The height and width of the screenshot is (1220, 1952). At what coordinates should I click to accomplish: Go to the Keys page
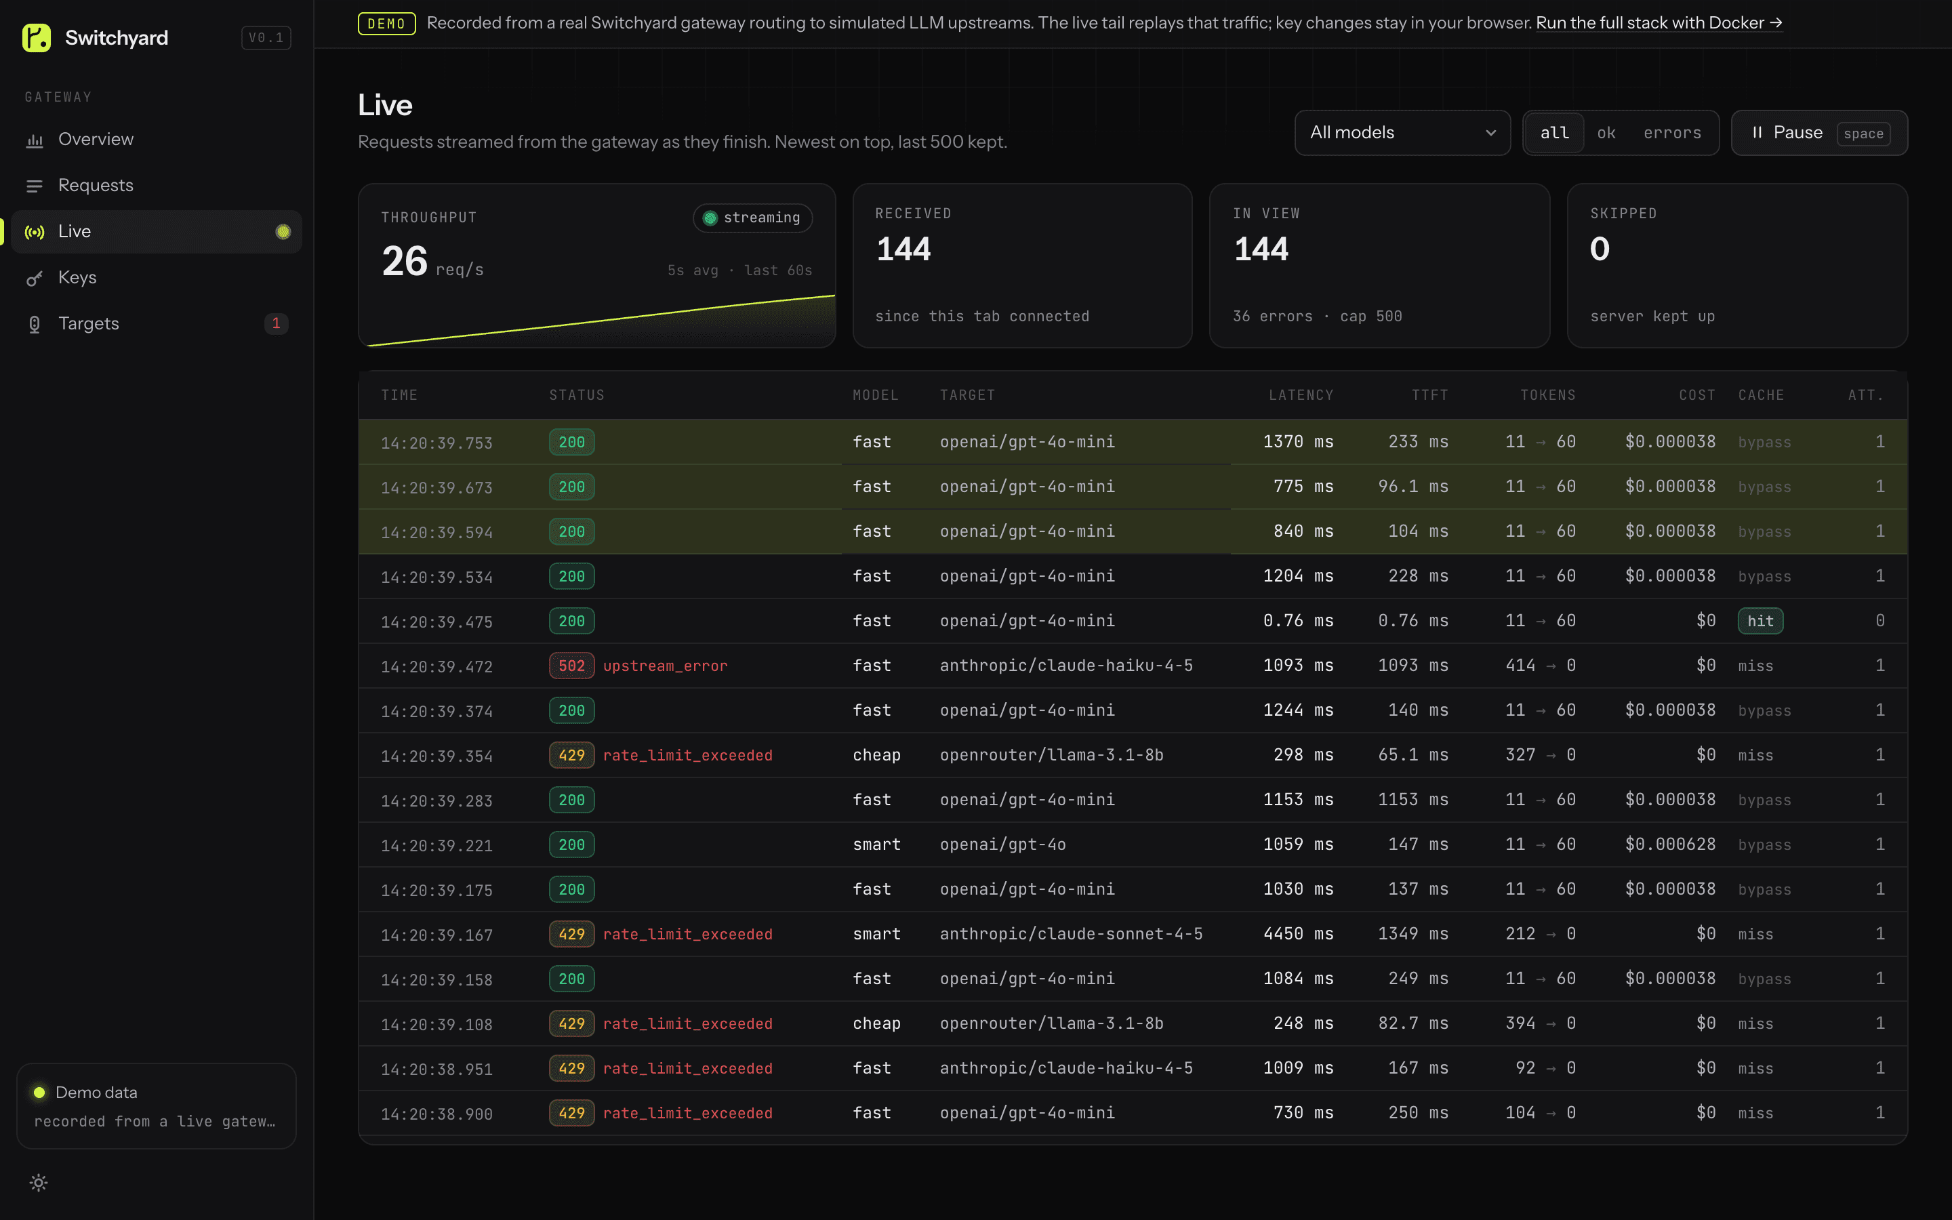[157, 278]
